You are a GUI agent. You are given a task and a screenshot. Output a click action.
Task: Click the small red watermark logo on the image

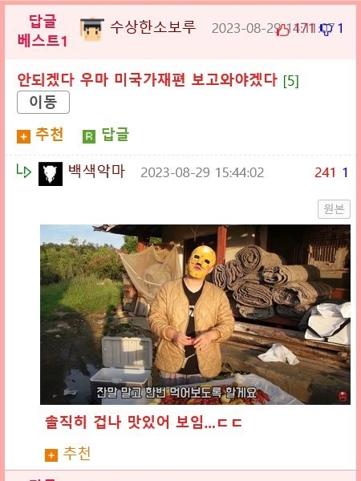pyautogui.click(x=343, y=396)
